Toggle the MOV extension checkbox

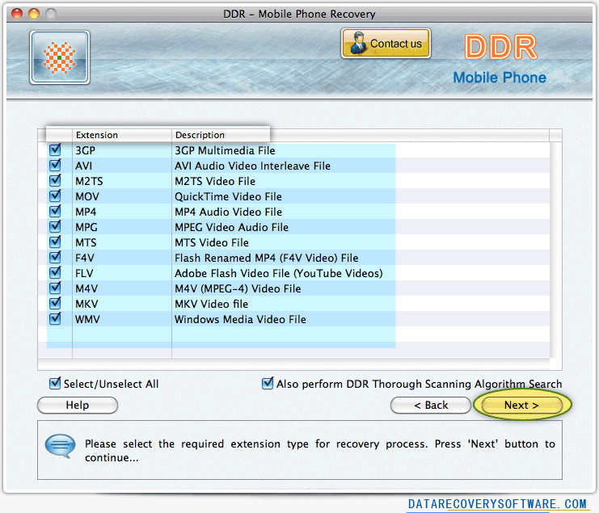click(x=55, y=196)
